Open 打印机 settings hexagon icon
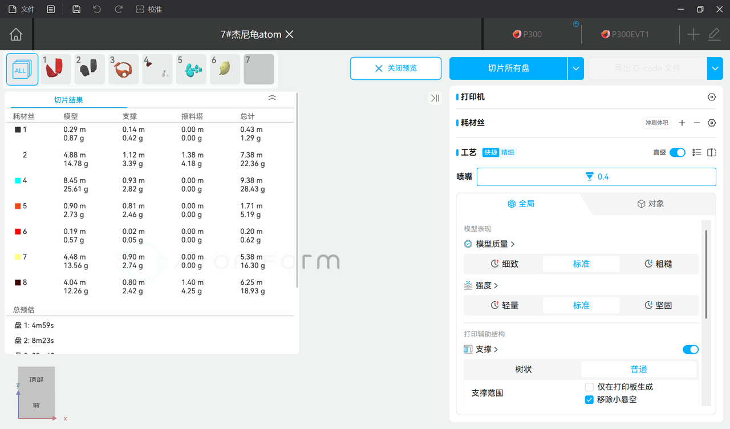The image size is (730, 429). click(x=712, y=97)
